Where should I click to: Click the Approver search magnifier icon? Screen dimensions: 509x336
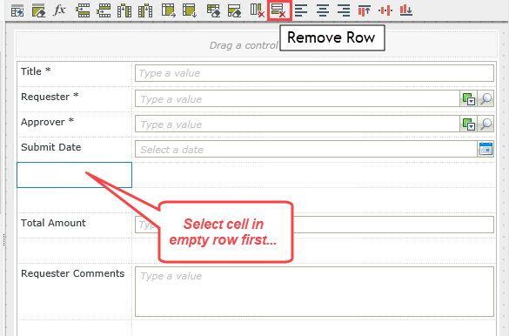(x=486, y=124)
